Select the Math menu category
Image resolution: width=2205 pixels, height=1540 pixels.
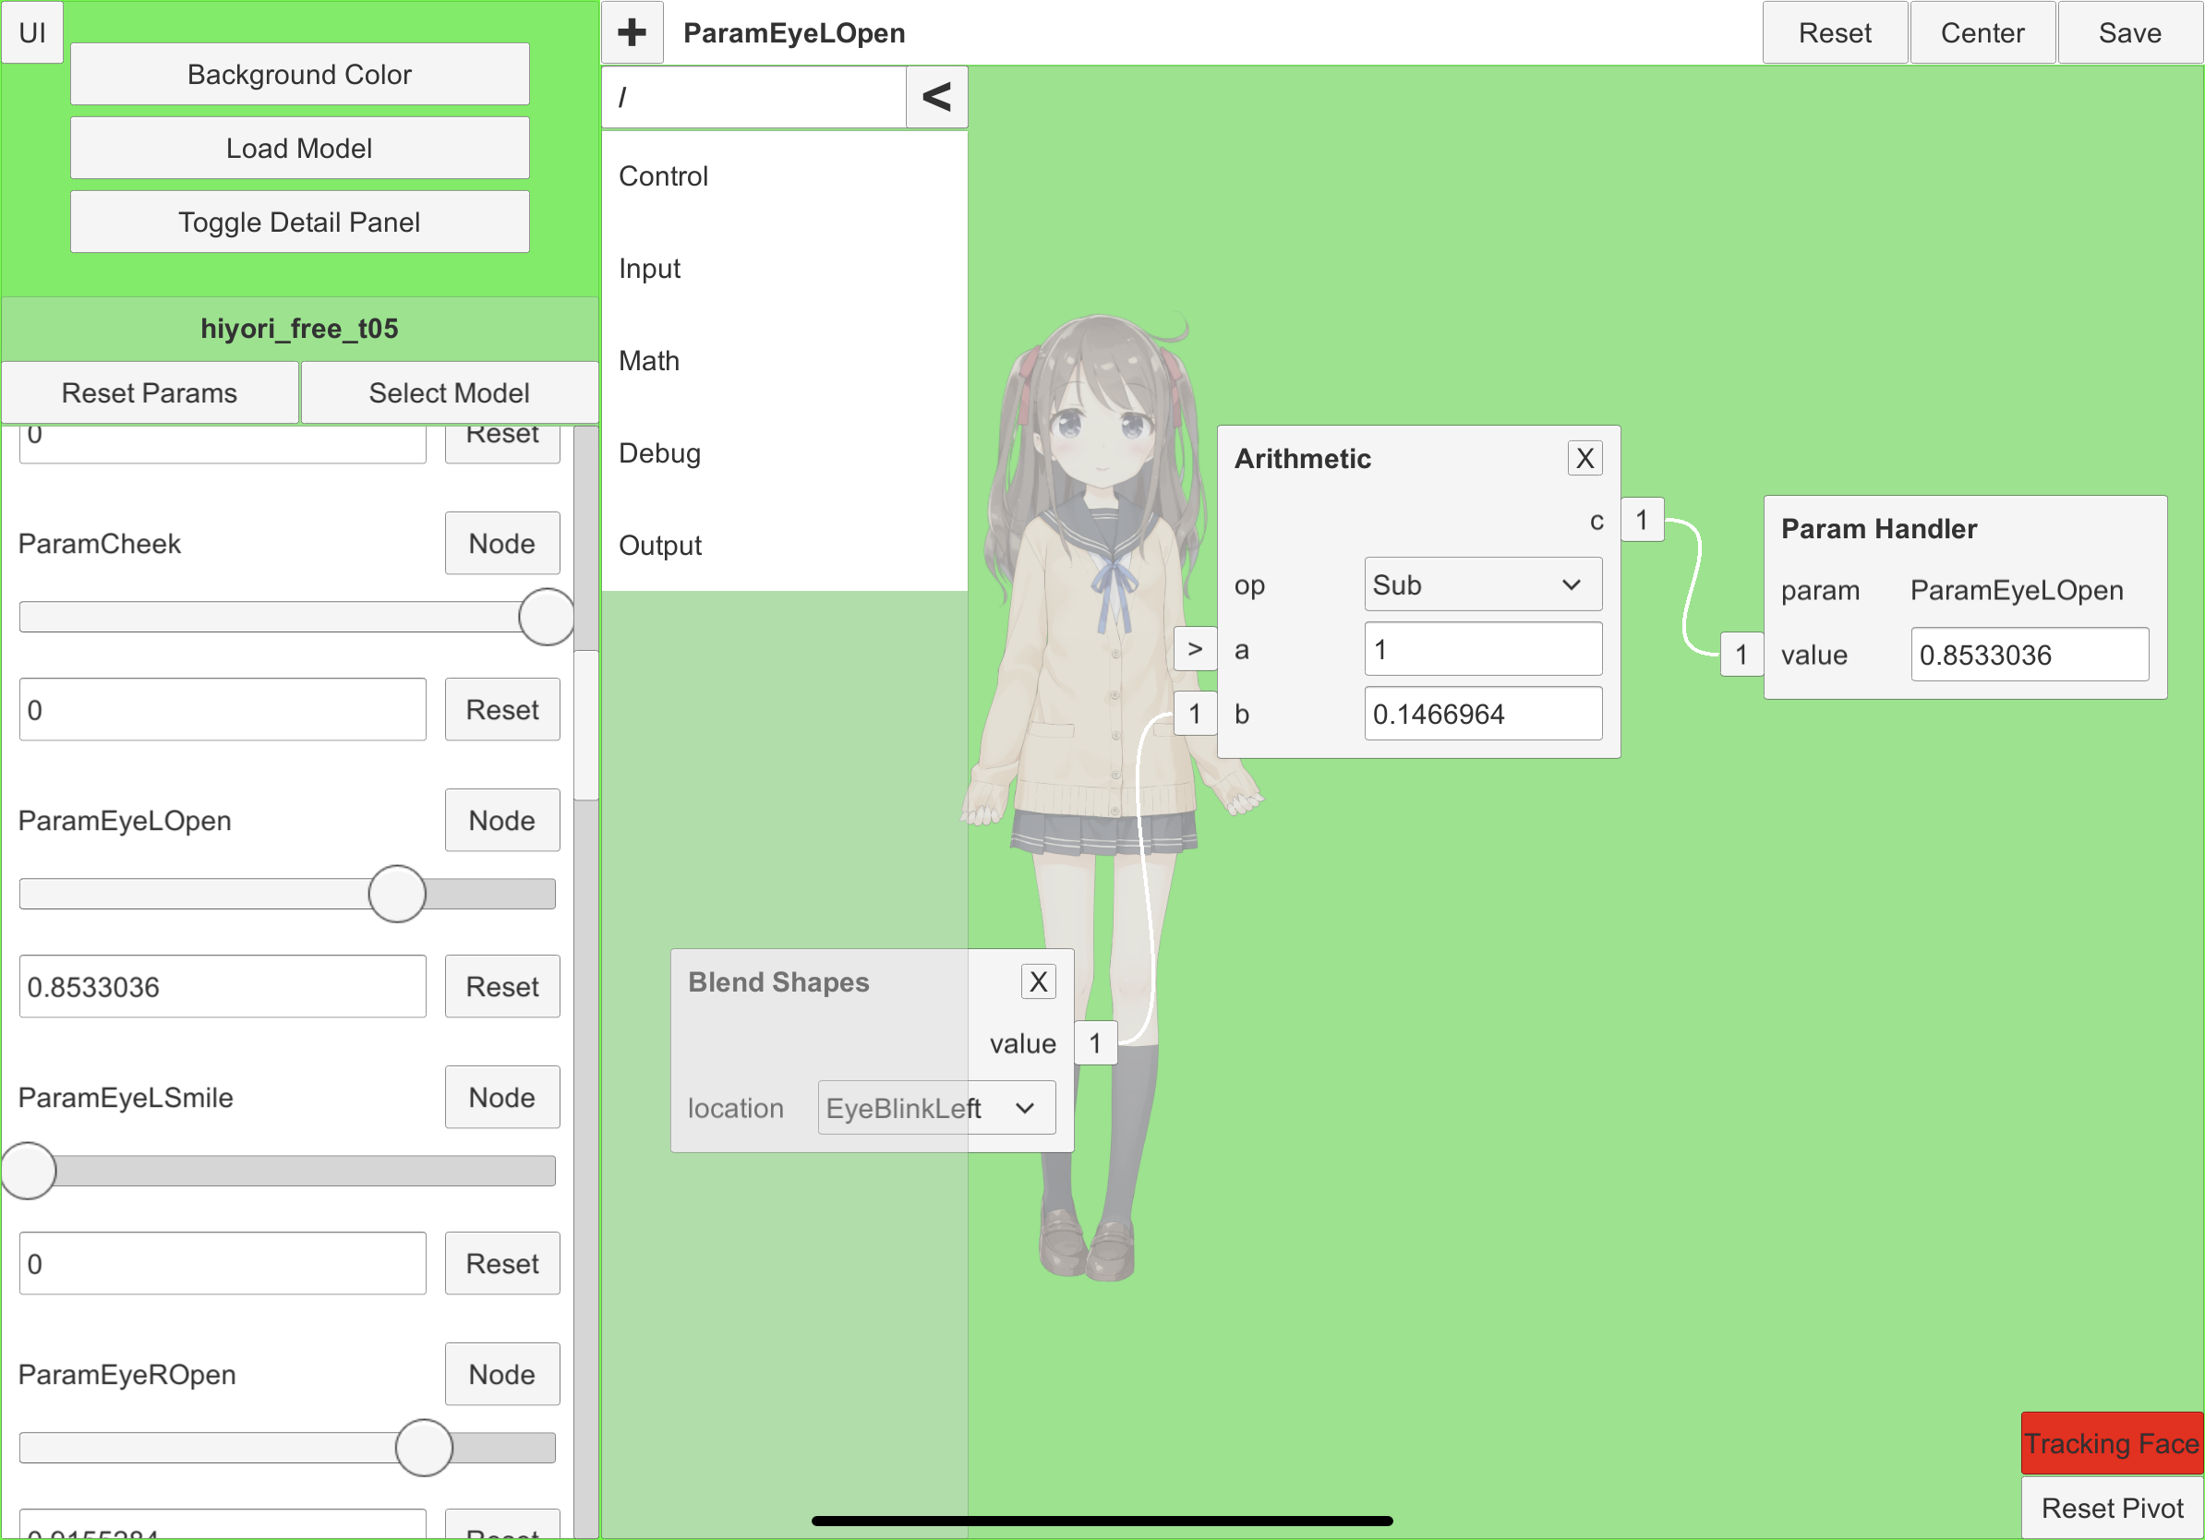point(649,361)
